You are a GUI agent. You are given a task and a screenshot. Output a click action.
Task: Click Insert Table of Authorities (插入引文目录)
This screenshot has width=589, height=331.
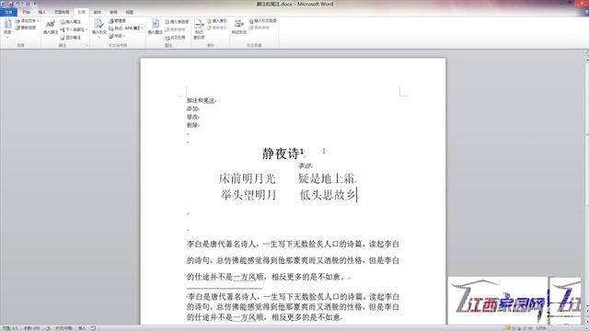click(x=262, y=21)
